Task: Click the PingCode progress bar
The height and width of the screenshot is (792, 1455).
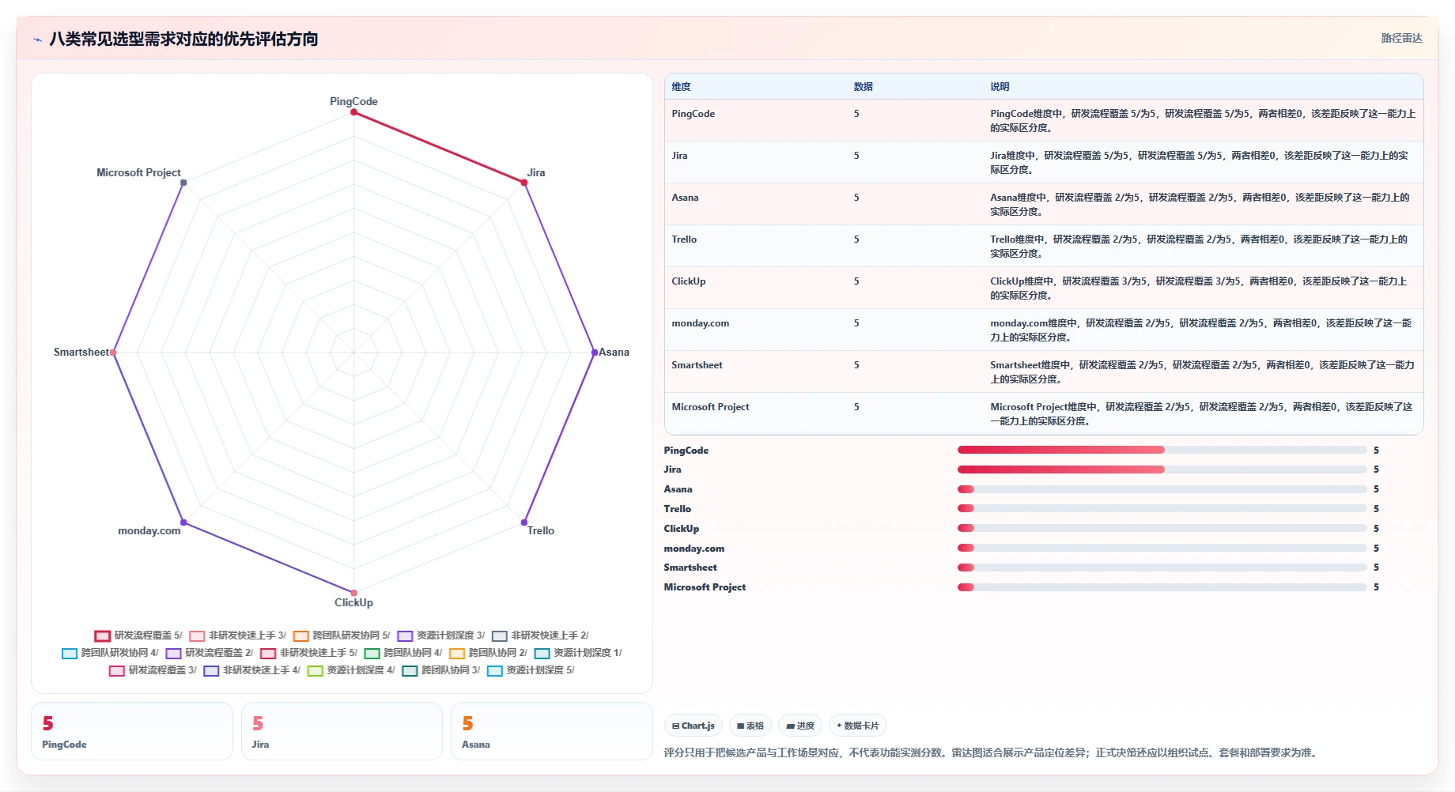Action: pyautogui.click(x=1162, y=450)
